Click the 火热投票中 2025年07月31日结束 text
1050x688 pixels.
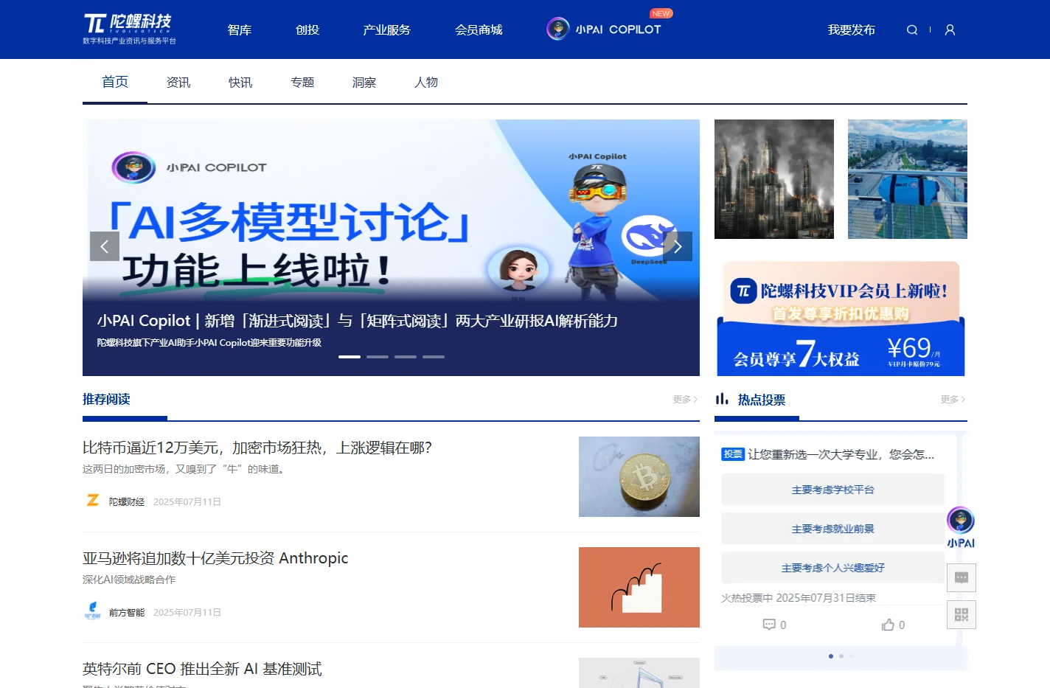[x=799, y=598]
